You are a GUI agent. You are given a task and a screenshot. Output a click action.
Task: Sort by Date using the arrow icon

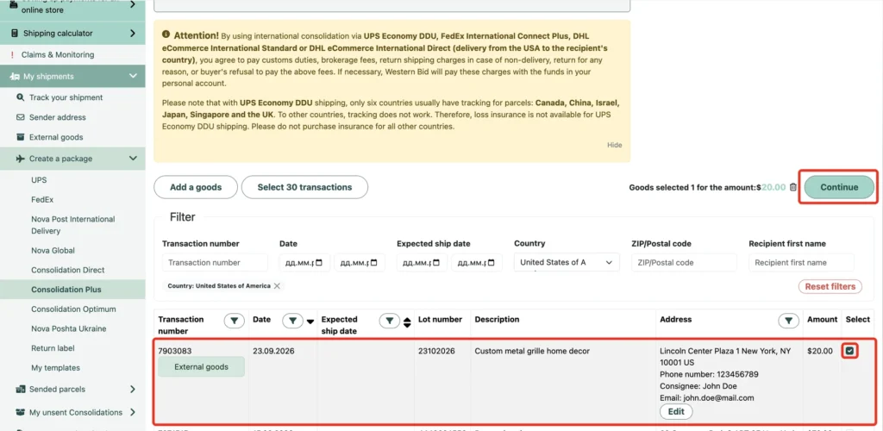point(310,322)
